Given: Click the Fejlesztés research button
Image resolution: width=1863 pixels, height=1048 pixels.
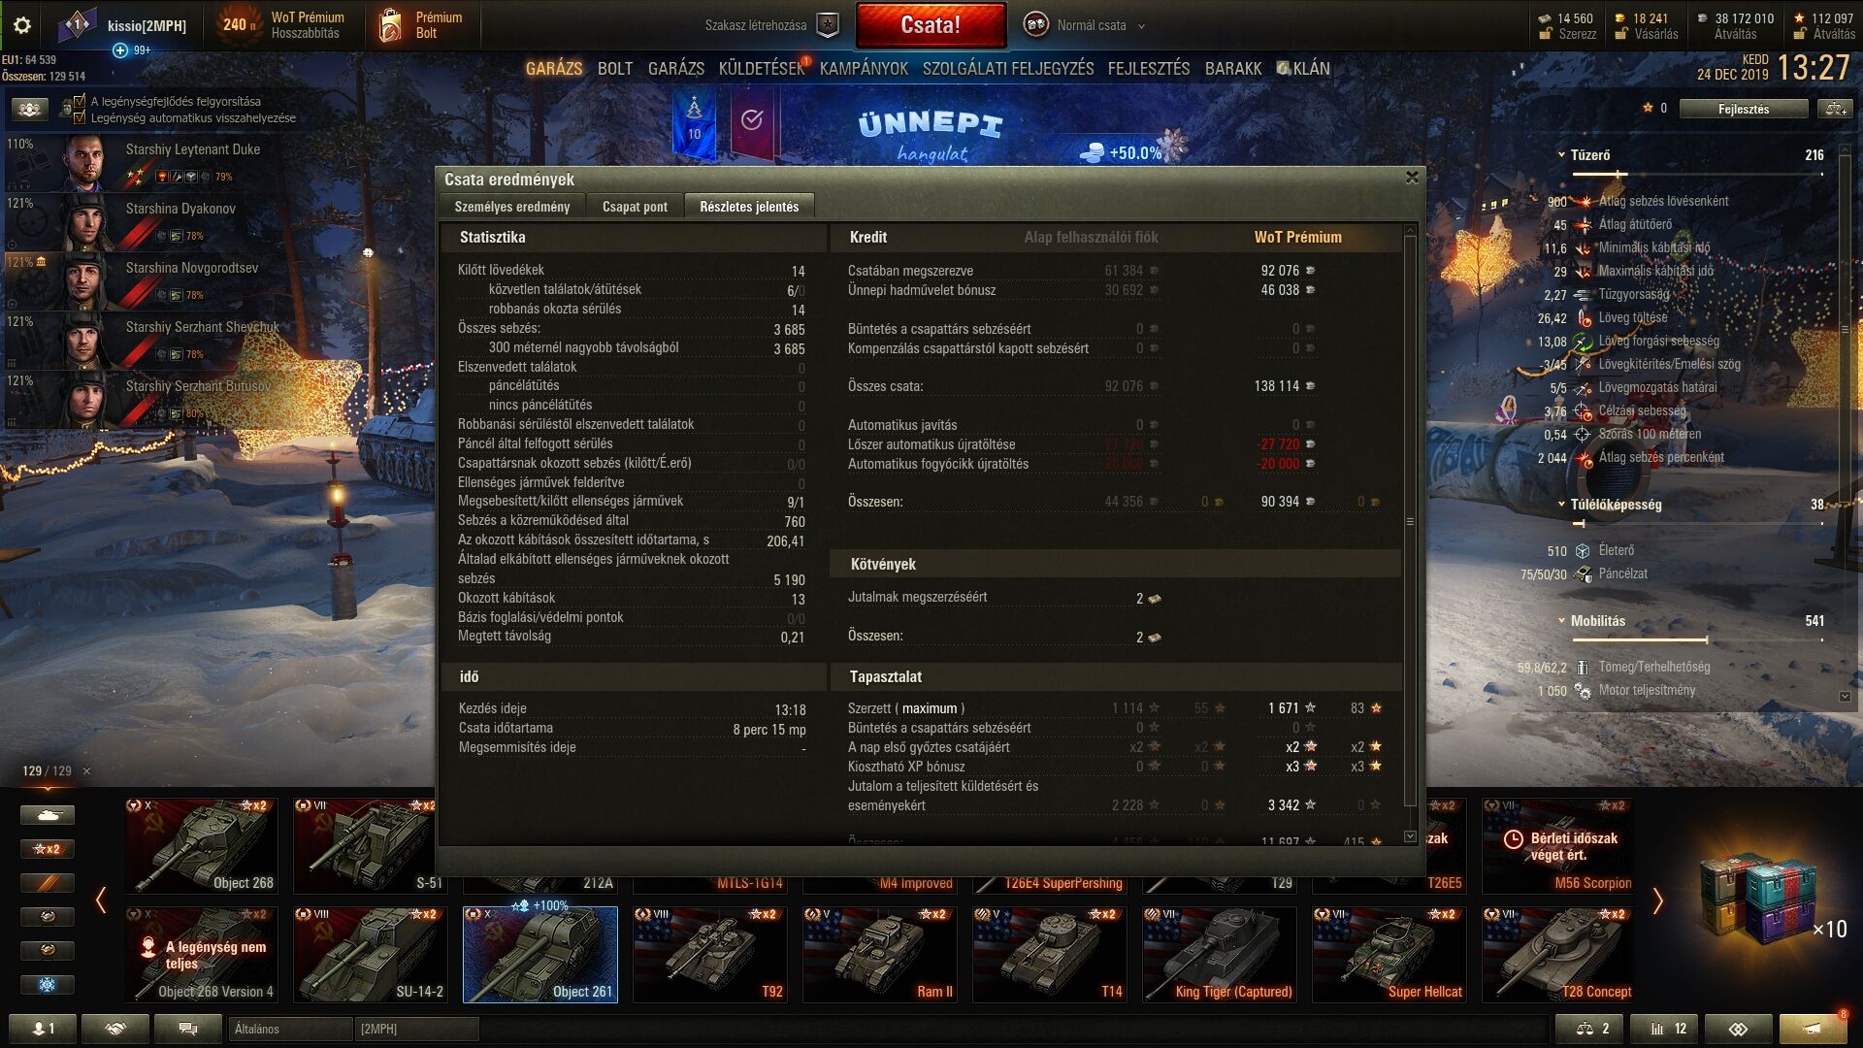Looking at the screenshot, I should [x=1743, y=109].
